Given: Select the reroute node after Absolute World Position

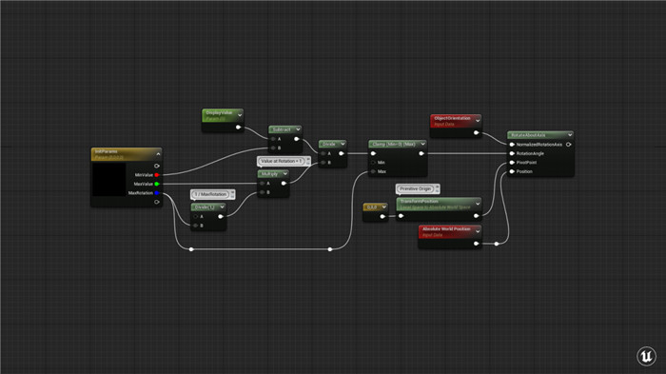Looking at the screenshot, I should click(x=497, y=244).
